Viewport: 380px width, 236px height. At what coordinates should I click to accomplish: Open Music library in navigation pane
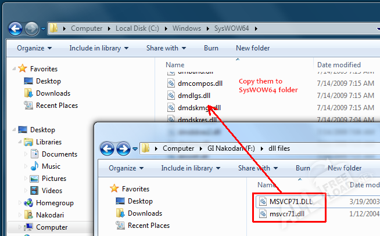tap(51, 166)
